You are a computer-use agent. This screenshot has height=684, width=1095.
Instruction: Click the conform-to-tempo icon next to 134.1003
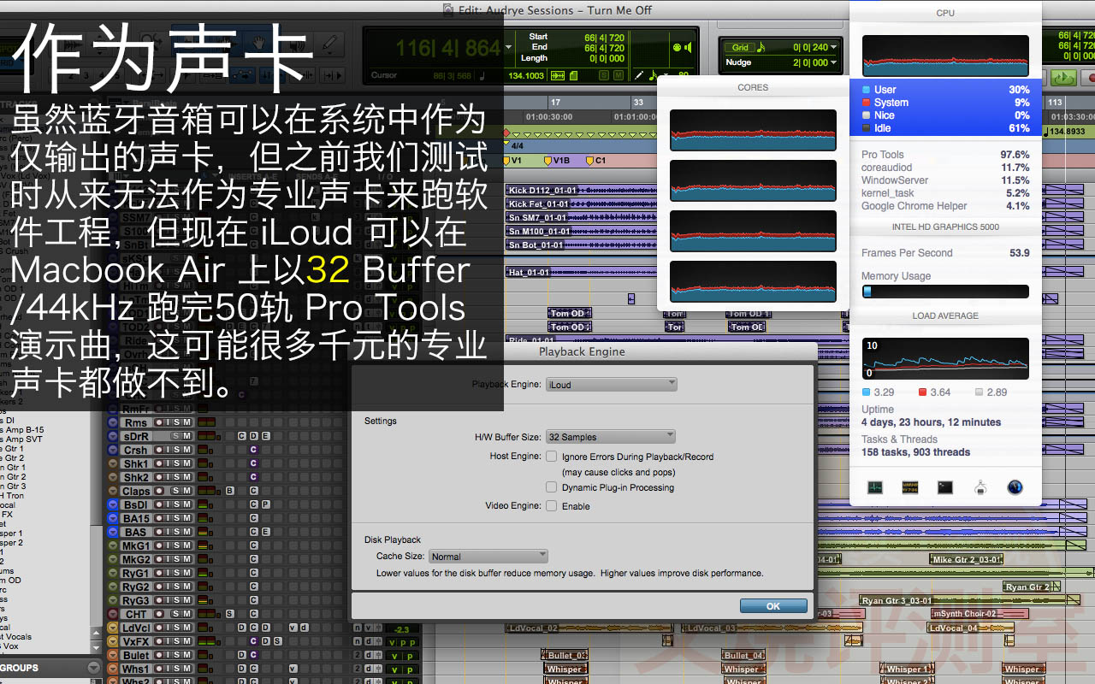[x=558, y=75]
